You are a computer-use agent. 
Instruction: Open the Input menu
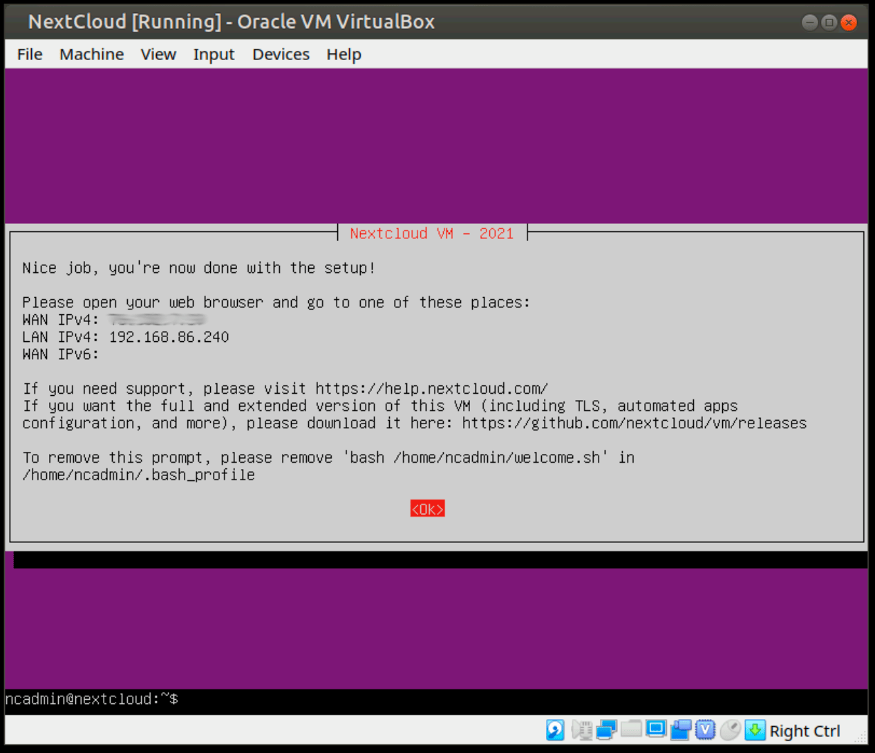(x=214, y=55)
